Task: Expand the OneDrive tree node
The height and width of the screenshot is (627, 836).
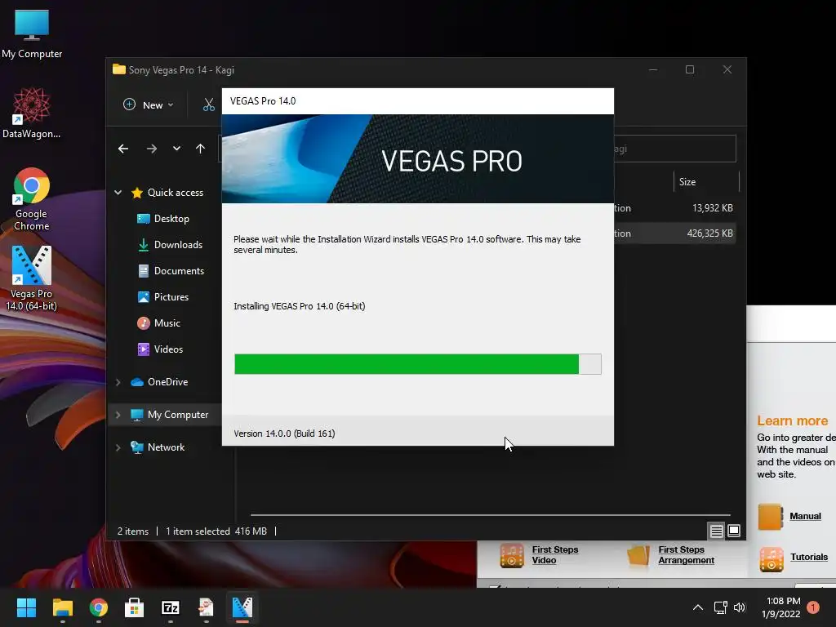Action: pos(118,382)
